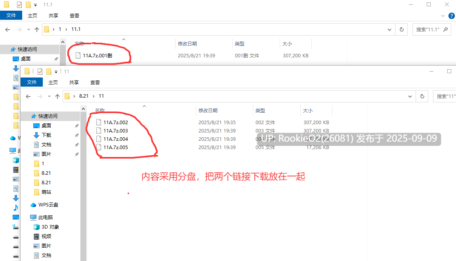Unpin 桌面 via pin icon in 11 window
The height and width of the screenshot is (261, 456).
point(76,126)
